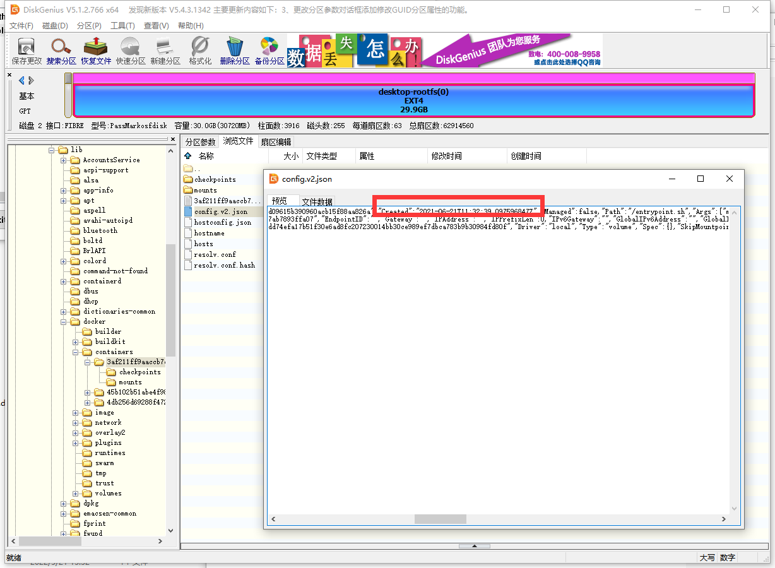Open the Help (帮助) menu
This screenshot has width=775, height=568.
pos(191,26)
